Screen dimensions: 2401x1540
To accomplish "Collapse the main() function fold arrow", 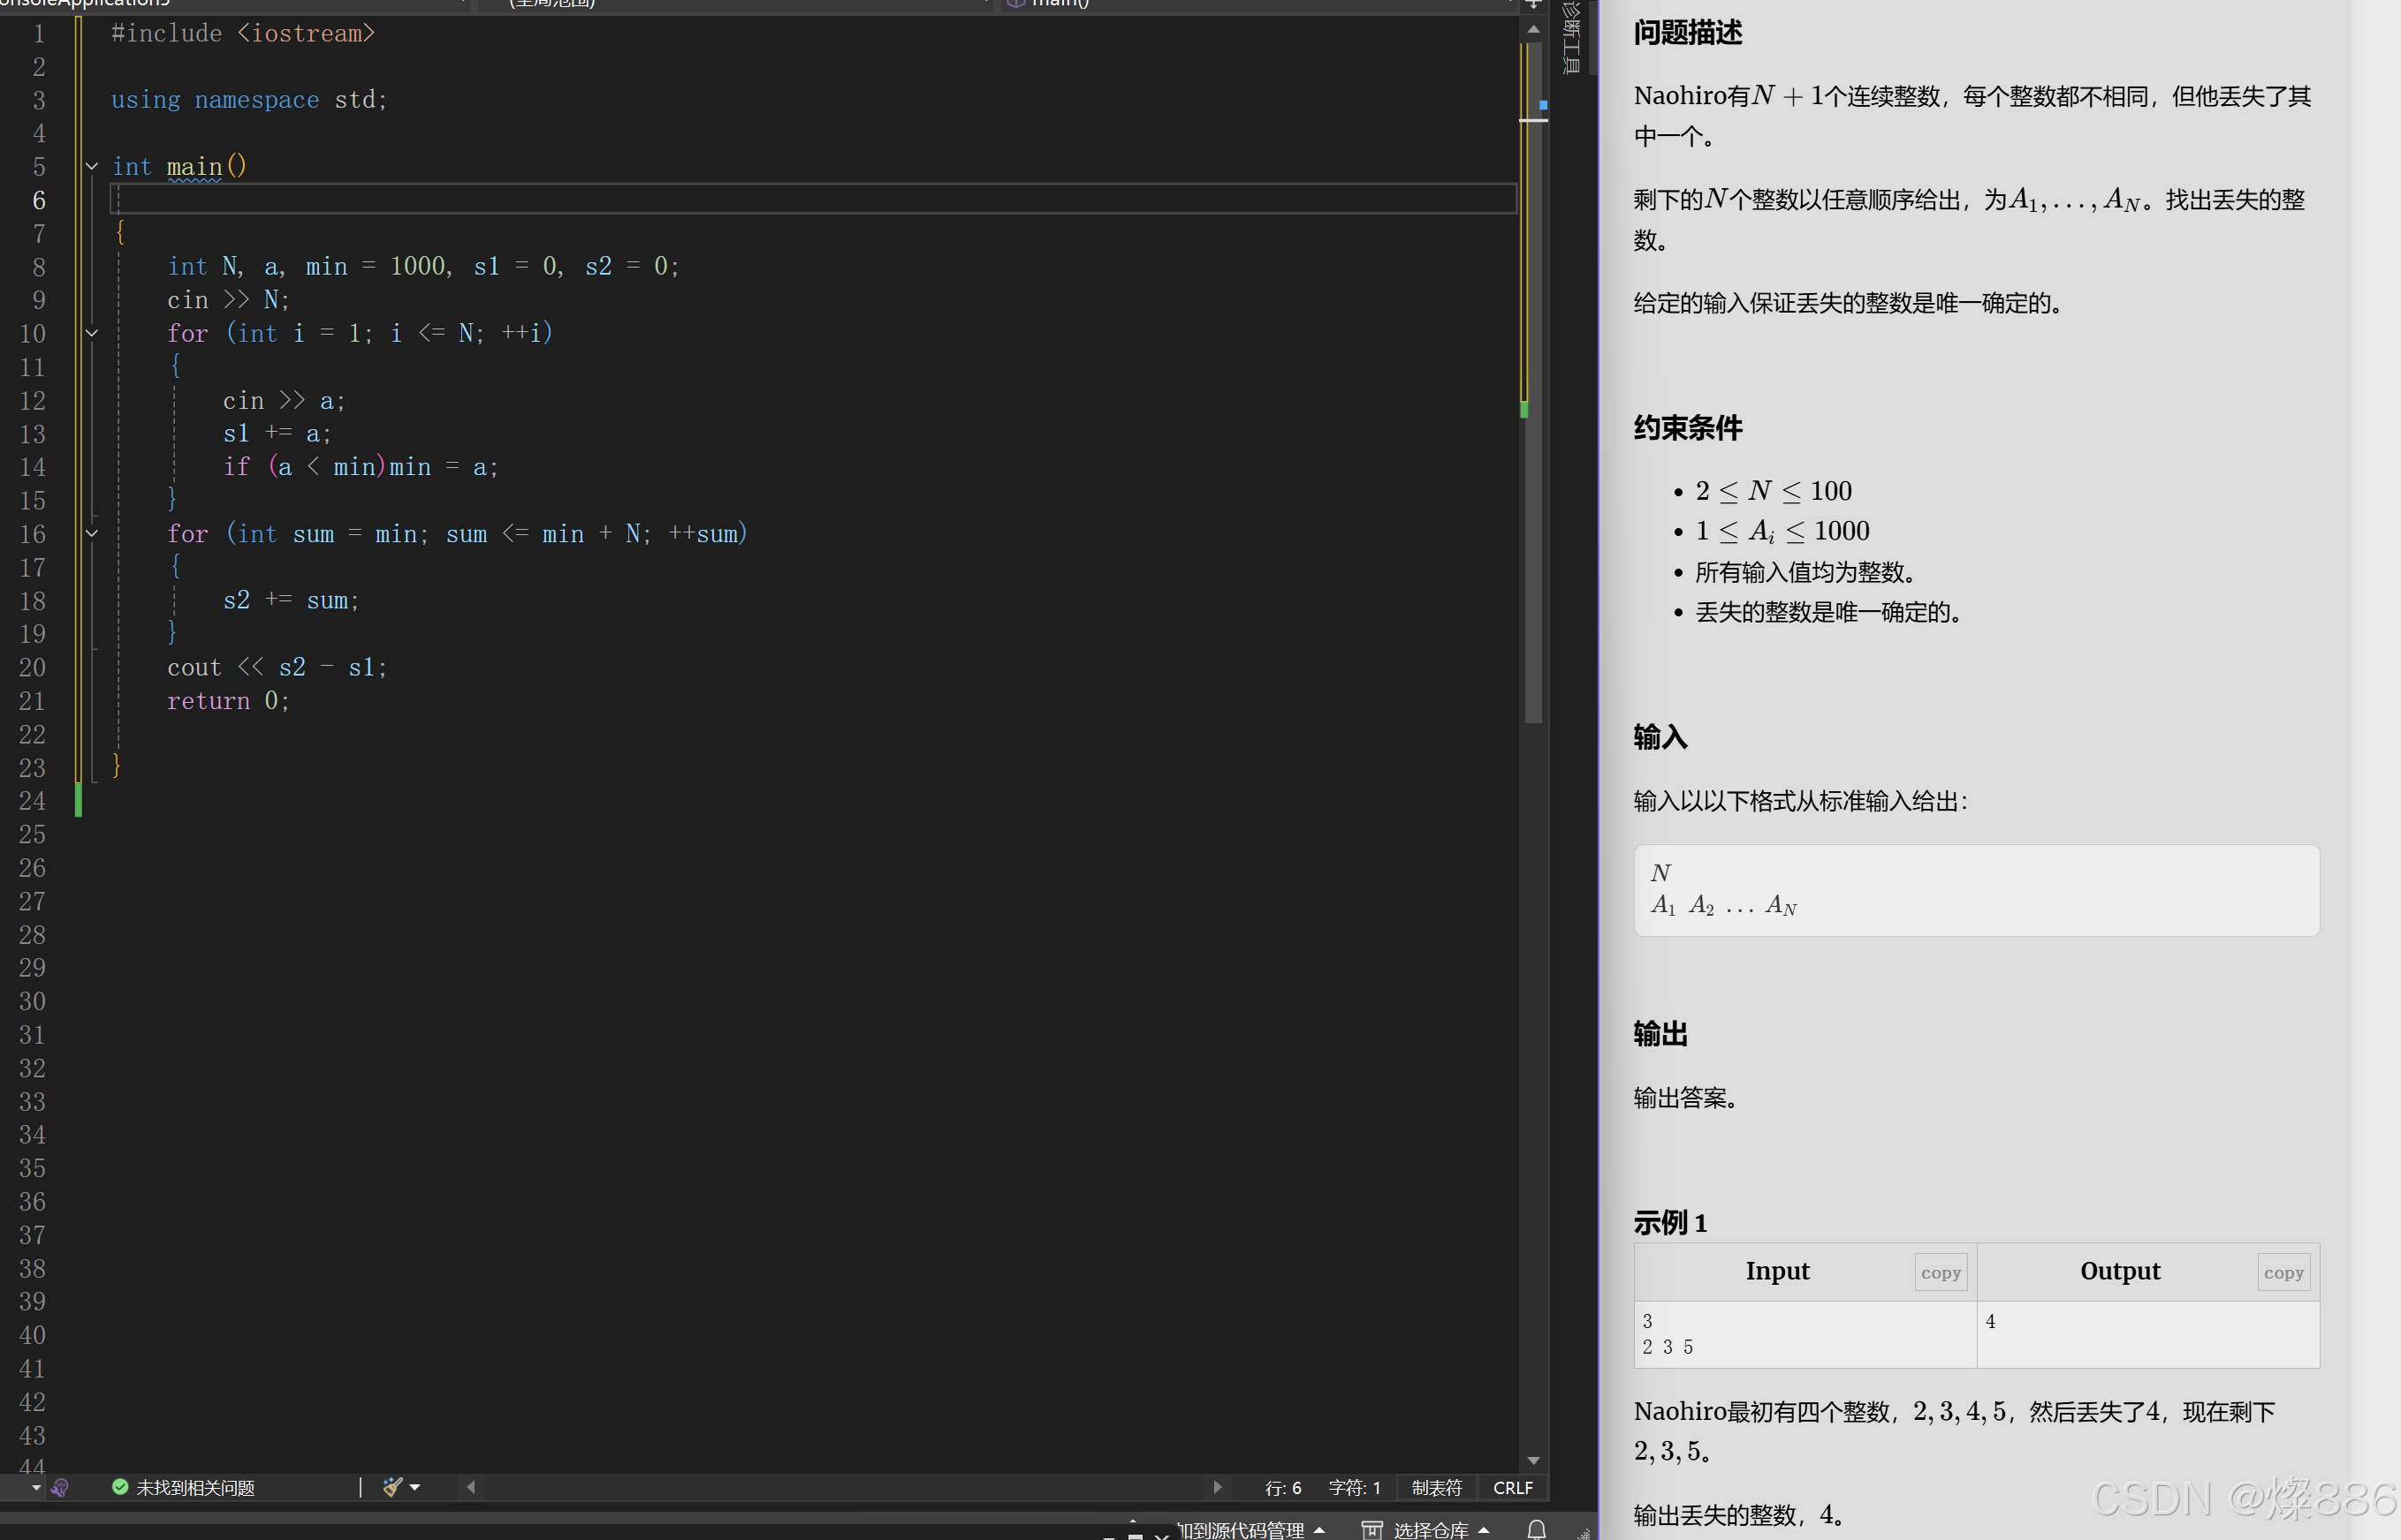I will pyautogui.click(x=92, y=167).
